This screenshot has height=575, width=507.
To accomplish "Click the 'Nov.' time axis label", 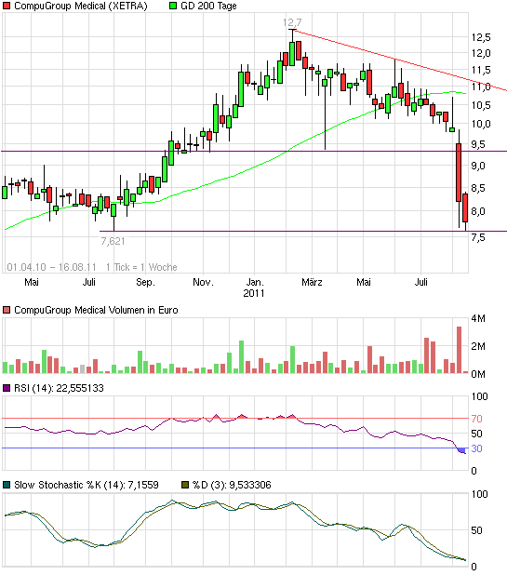I will 203,282.
